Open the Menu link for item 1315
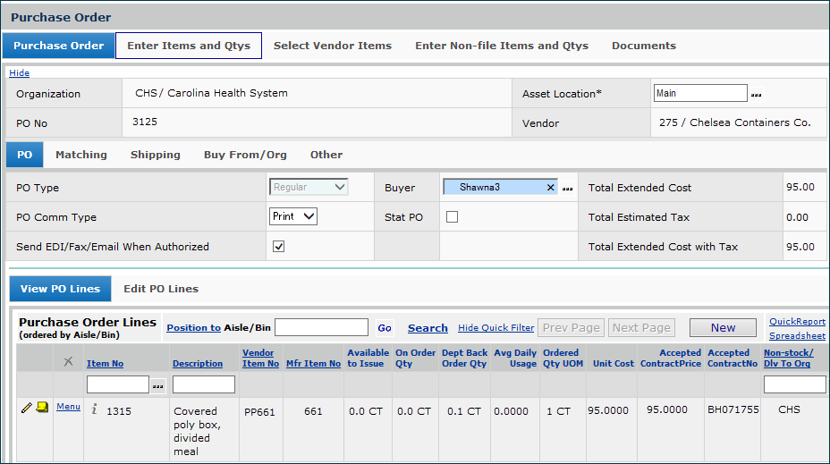This screenshot has height=464, width=830. [x=68, y=407]
